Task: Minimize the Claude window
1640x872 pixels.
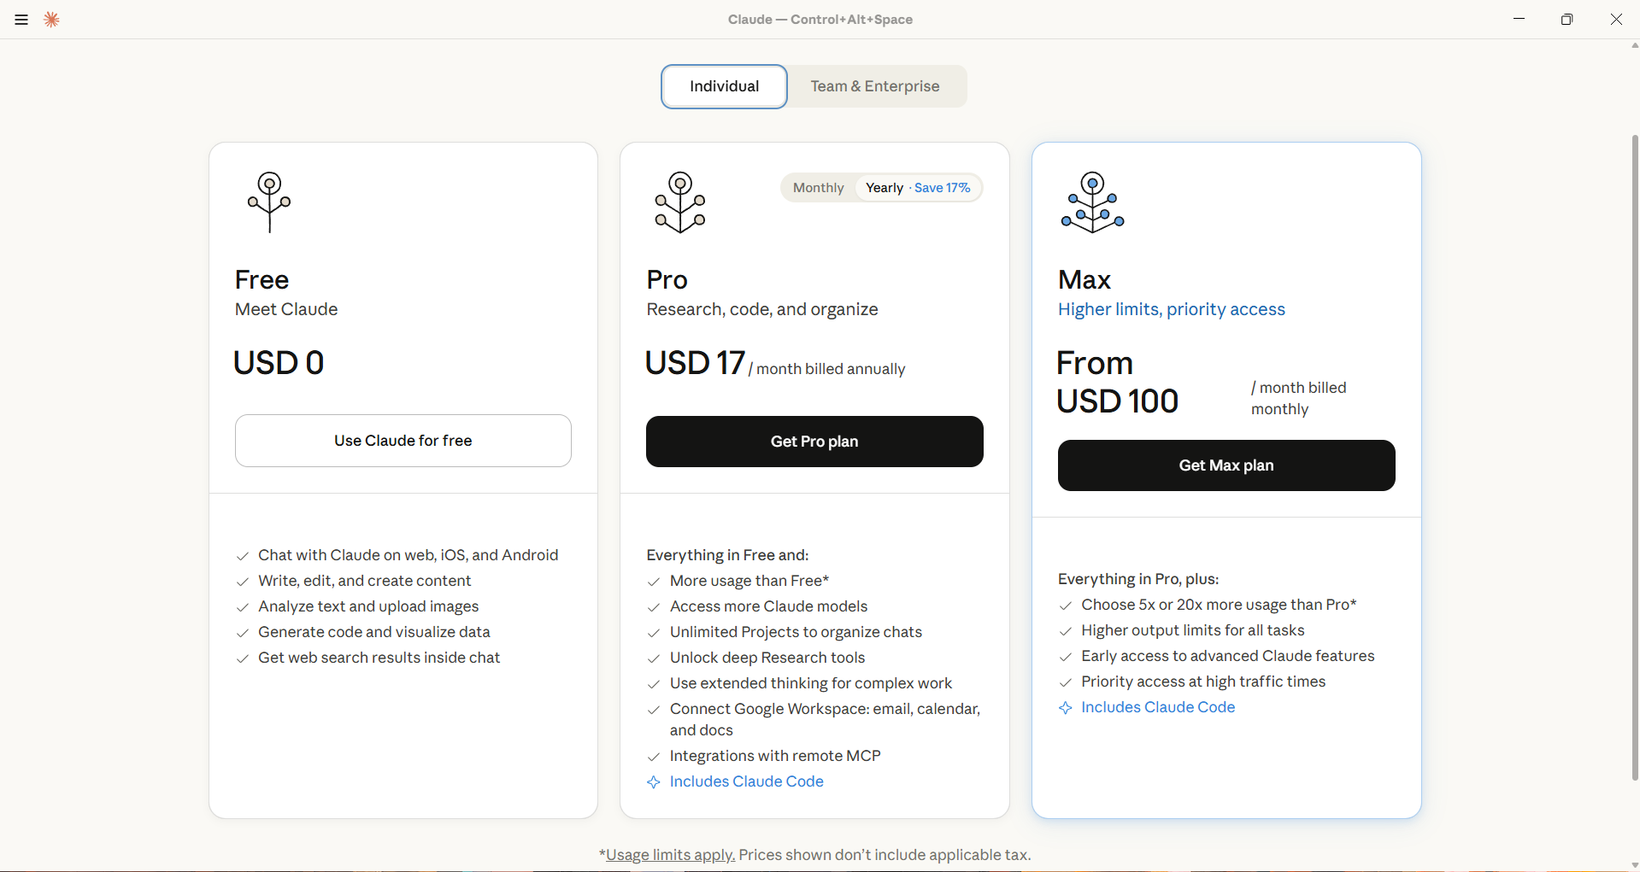Action: (x=1519, y=19)
